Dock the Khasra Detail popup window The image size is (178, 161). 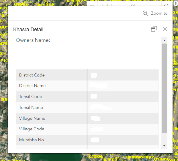point(154,29)
